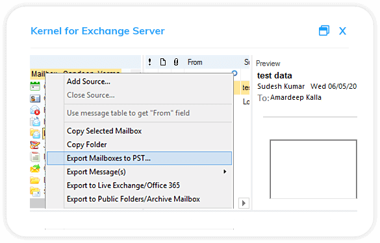380x243 pixels.
Task: Select Export Mailboxes to PST...
Action: click(x=140, y=158)
